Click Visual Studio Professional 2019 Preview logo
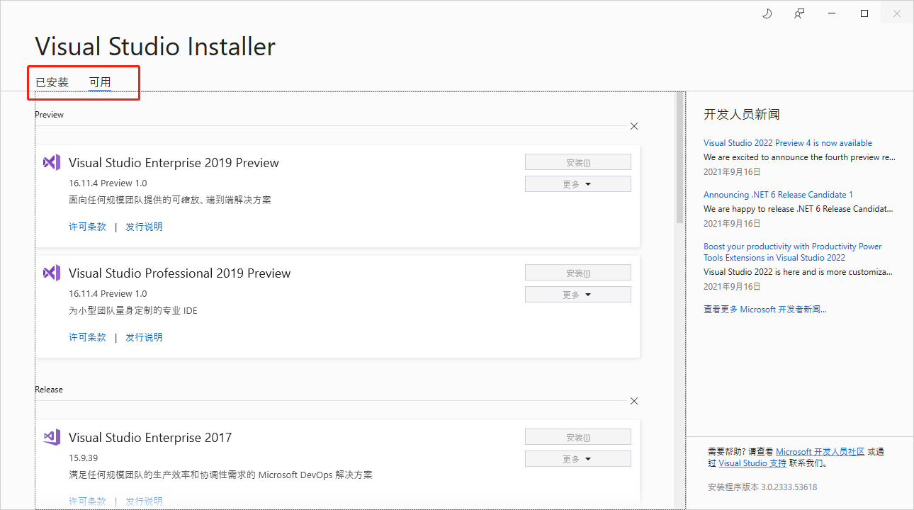 click(x=52, y=273)
